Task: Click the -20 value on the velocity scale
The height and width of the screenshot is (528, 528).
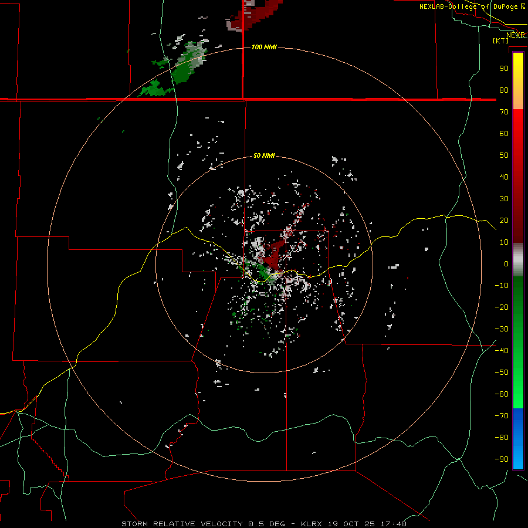Action: pos(502,307)
